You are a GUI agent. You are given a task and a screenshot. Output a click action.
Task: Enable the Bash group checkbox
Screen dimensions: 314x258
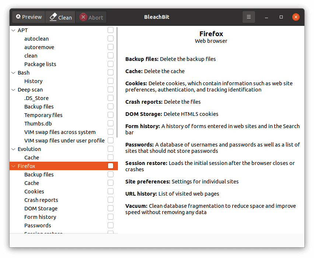pyautogui.click(x=111, y=72)
